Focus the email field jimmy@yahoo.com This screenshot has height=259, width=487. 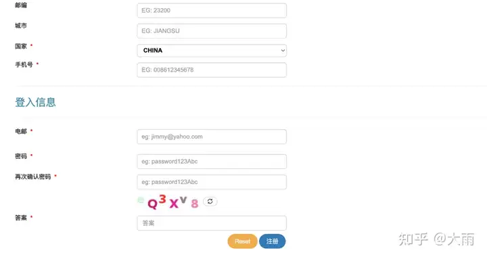click(x=212, y=137)
